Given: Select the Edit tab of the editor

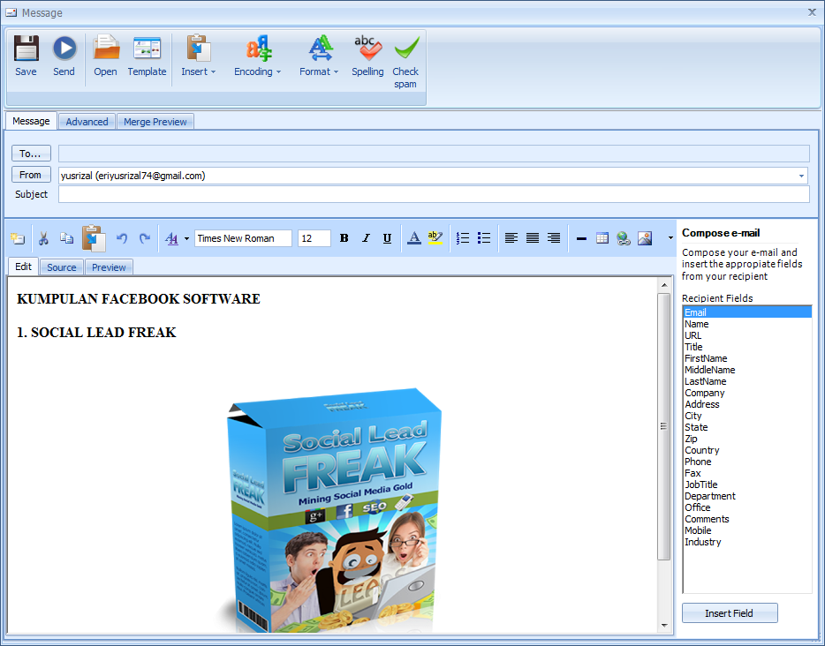Looking at the screenshot, I should (23, 267).
